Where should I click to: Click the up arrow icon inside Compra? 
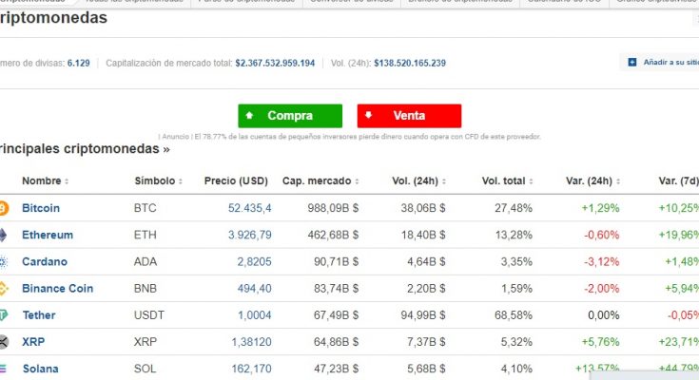pos(249,115)
